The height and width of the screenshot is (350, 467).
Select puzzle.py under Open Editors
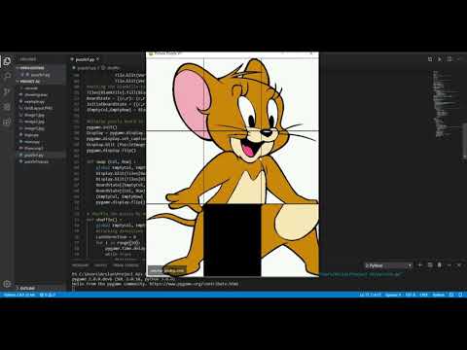40,75
